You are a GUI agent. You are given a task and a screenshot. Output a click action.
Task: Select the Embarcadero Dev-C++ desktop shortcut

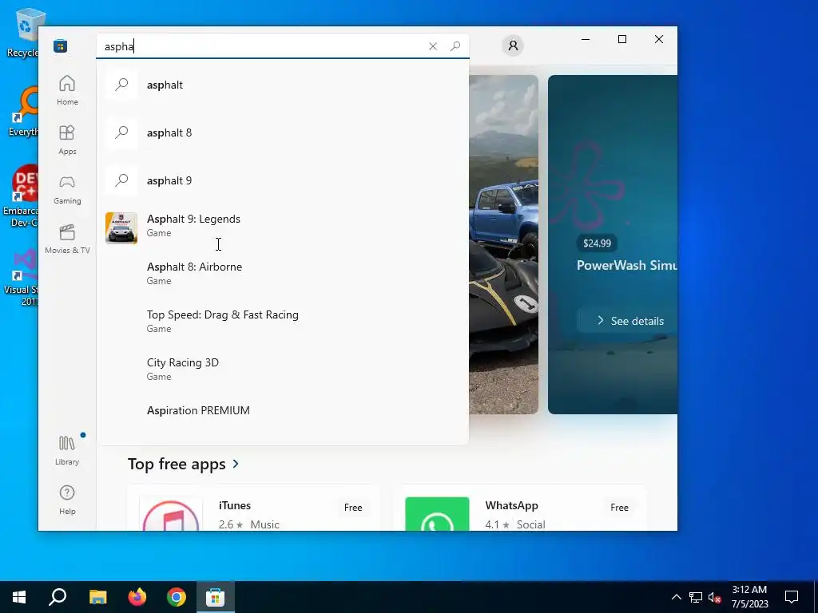coord(21,196)
